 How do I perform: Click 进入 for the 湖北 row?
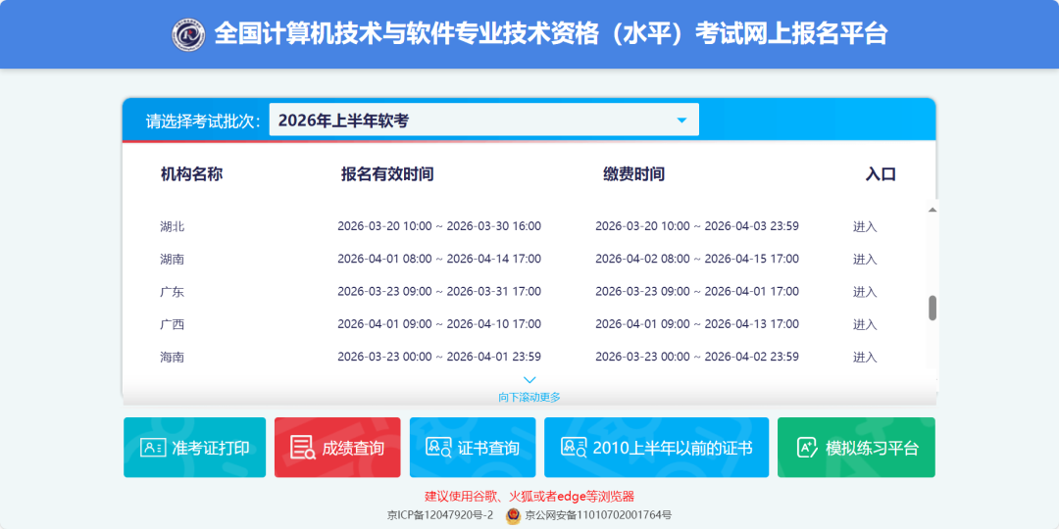[865, 226]
